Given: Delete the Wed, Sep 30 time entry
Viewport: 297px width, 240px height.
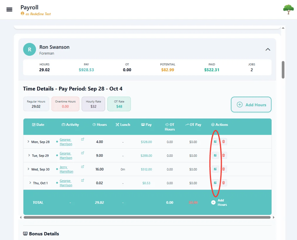Looking at the screenshot, I should (x=223, y=169).
